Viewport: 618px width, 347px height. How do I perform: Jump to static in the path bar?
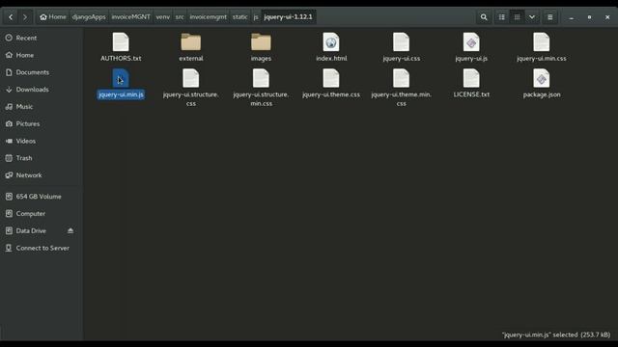[x=240, y=17]
